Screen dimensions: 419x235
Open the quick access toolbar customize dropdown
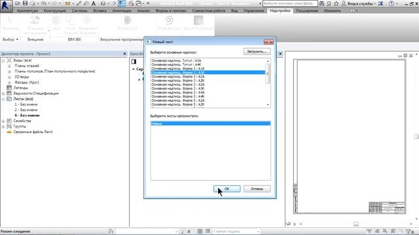pyautogui.click(x=148, y=3)
